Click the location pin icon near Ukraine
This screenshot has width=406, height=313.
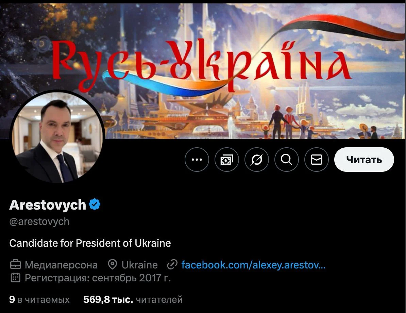112,265
